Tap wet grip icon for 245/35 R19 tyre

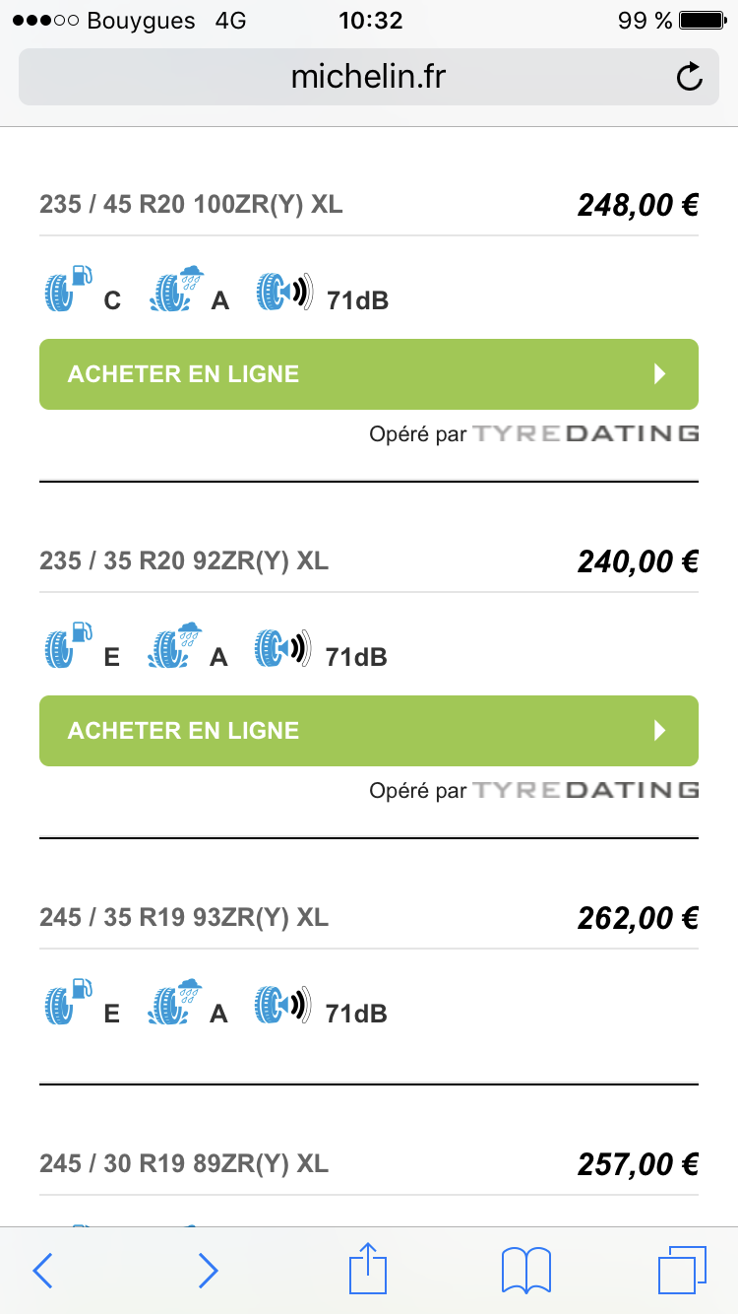177,1003
